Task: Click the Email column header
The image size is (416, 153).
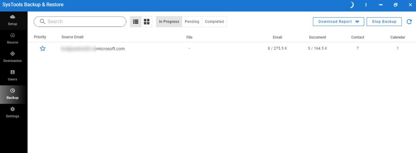Action: point(277,37)
